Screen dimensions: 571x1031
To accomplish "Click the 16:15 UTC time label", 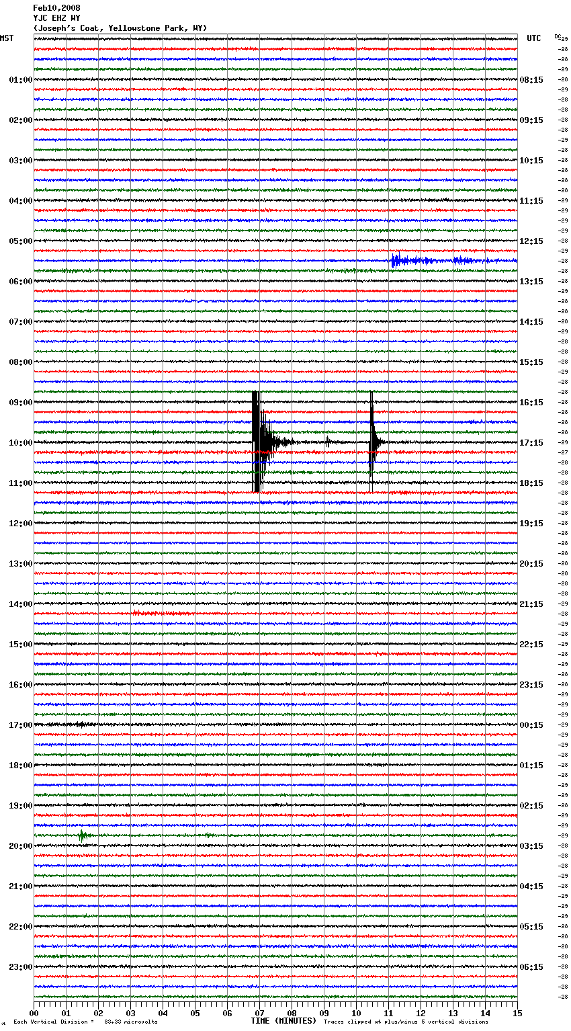I will pos(531,403).
